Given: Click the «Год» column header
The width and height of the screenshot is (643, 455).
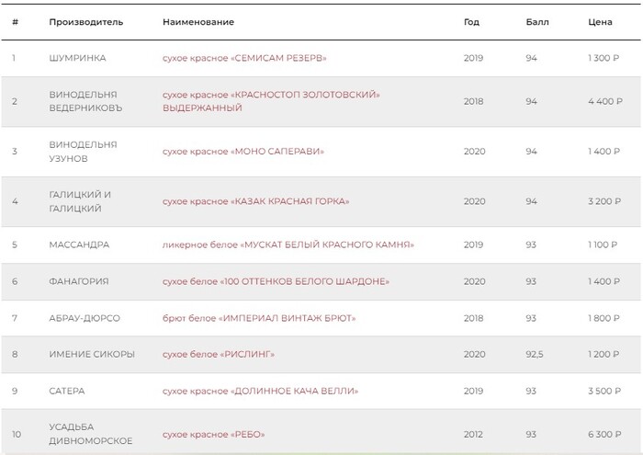Looking at the screenshot, I should 471,21.
